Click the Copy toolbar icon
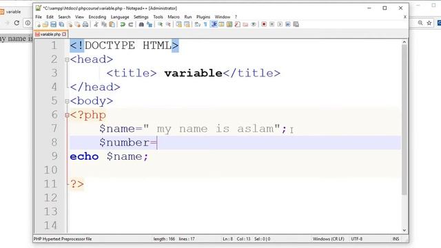 tap(104, 25)
